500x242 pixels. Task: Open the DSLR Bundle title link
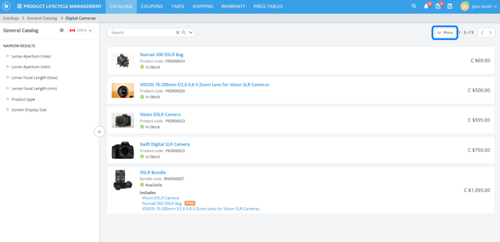152,172
